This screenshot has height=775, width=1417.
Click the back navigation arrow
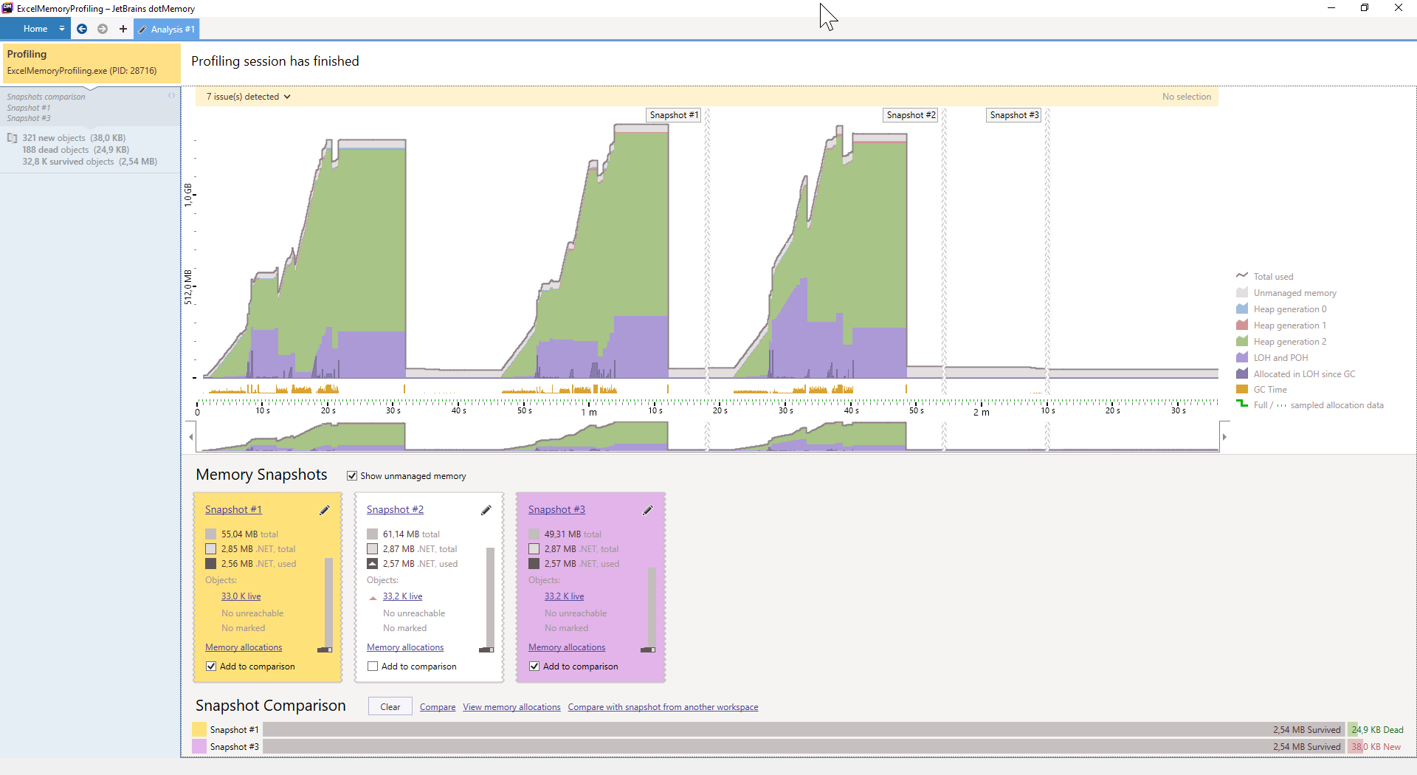point(82,29)
